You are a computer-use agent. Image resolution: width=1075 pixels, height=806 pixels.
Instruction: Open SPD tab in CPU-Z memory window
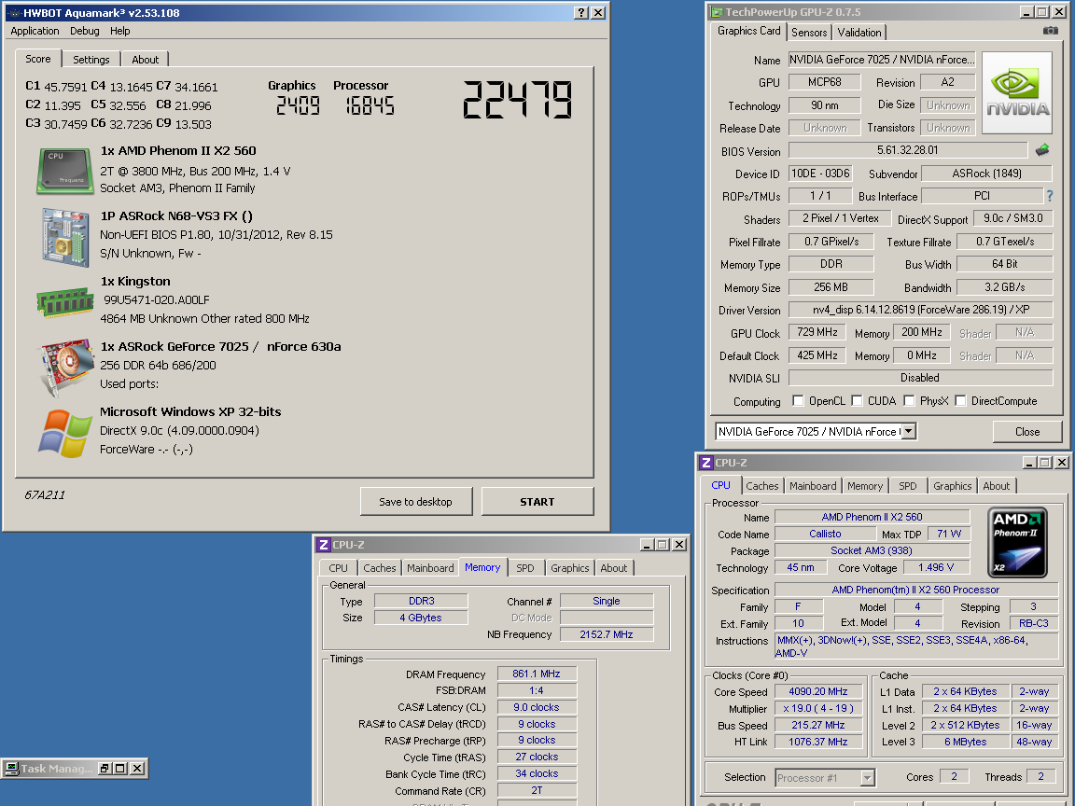tap(525, 568)
